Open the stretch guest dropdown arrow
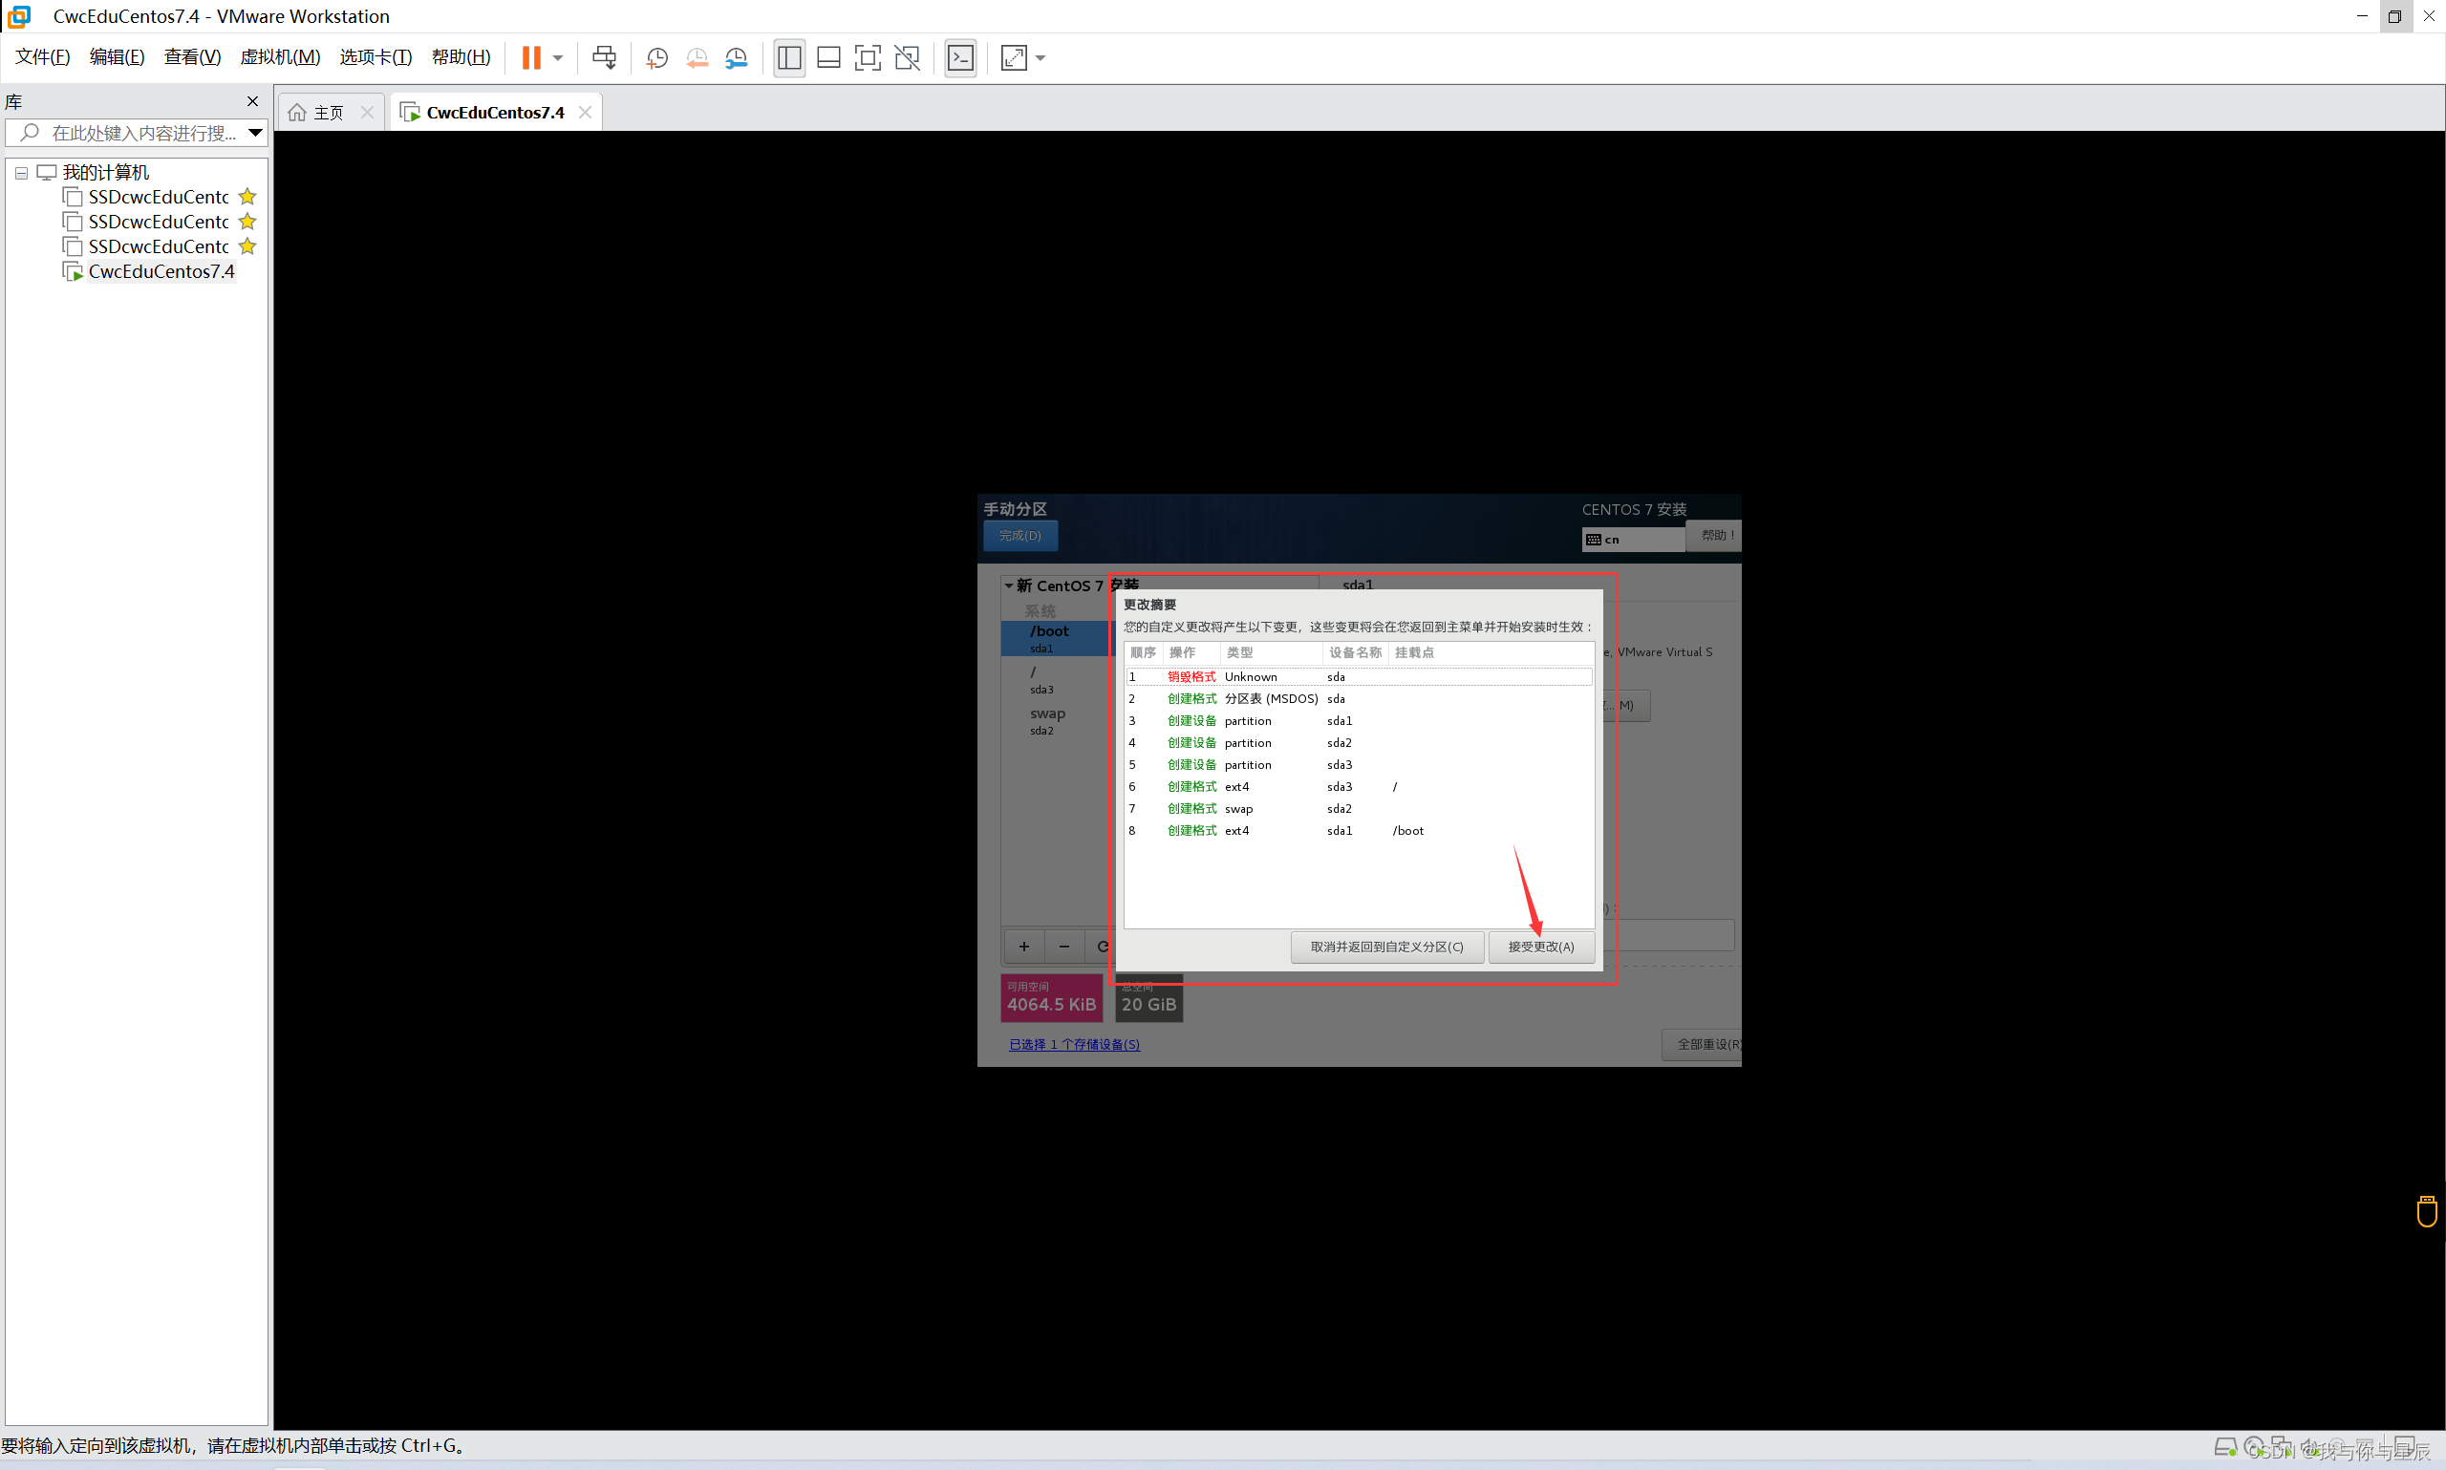 coord(1041,57)
